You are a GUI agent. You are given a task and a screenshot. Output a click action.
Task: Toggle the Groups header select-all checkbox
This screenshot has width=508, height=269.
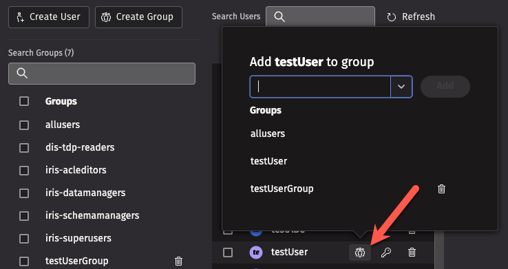pos(24,101)
